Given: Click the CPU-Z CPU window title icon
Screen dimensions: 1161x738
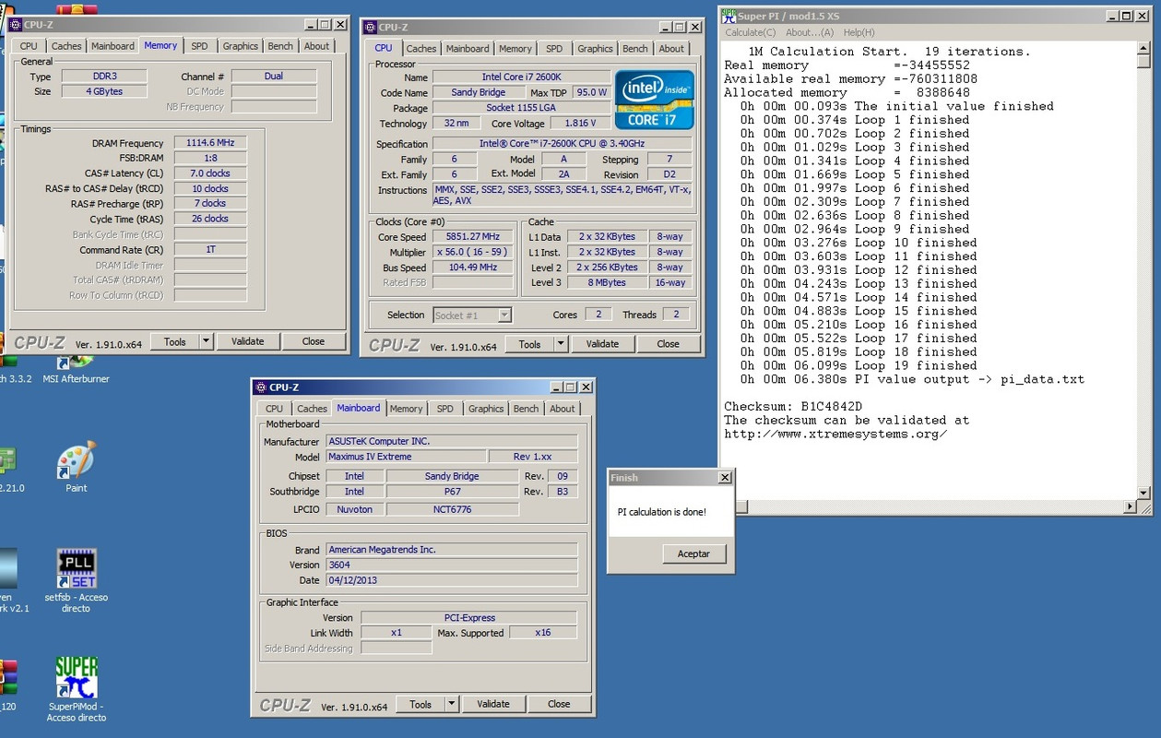Looking at the screenshot, I should tap(370, 28).
